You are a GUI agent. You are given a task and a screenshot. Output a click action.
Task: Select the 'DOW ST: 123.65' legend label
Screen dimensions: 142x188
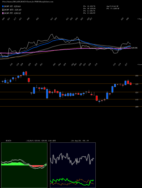12,6
